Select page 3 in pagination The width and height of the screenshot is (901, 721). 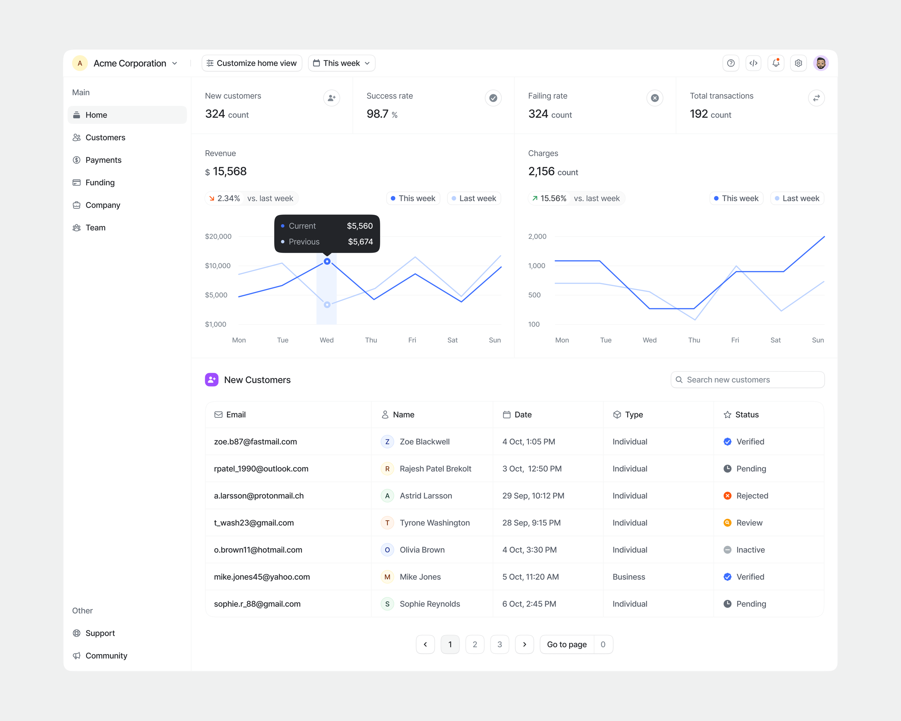click(499, 644)
